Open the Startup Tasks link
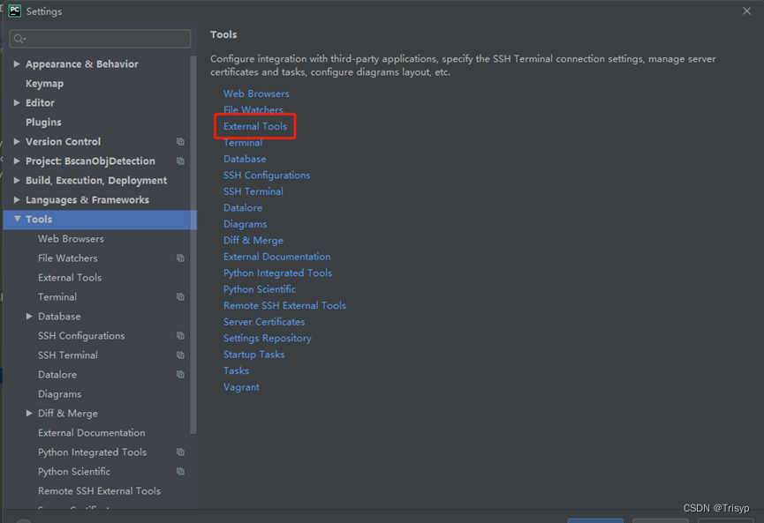 253,355
